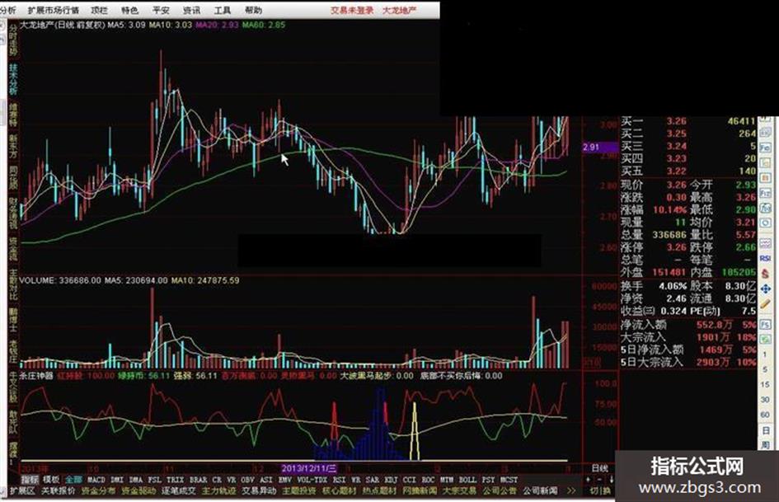Image resolution: width=779 pixels, height=502 pixels.
Task: Open 公司公告 company announcements
Action: [500, 491]
